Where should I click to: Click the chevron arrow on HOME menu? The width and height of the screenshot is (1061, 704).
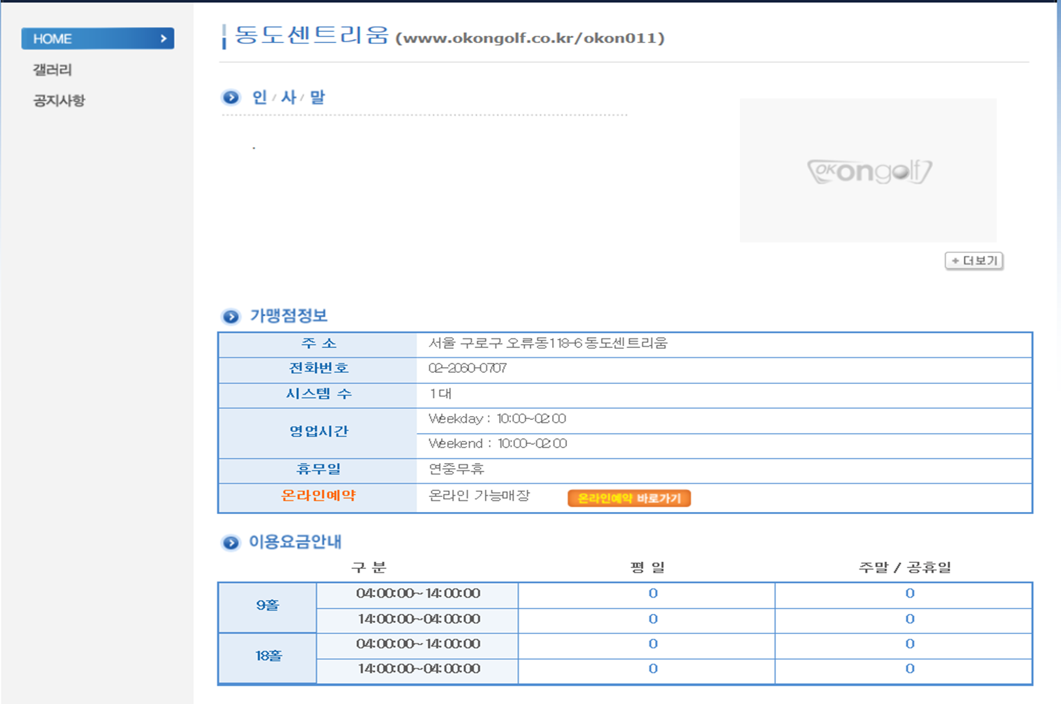click(163, 39)
